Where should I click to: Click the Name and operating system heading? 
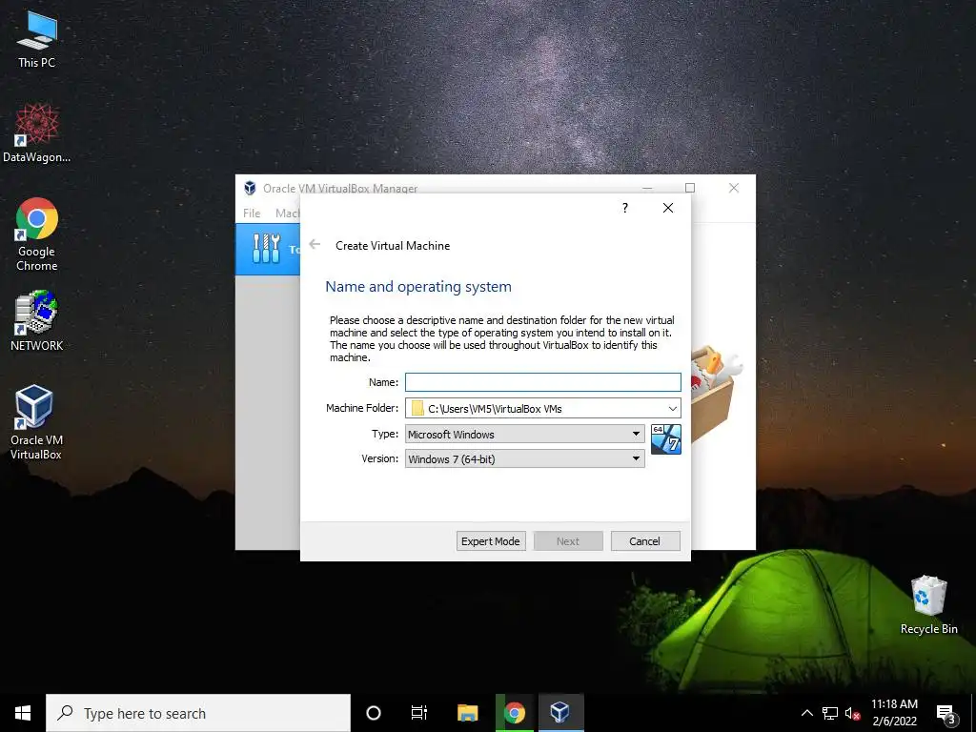[x=418, y=286]
